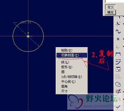Open the constraints dialog tool
The height and width of the screenshot is (111, 124).
[x=118, y=69]
